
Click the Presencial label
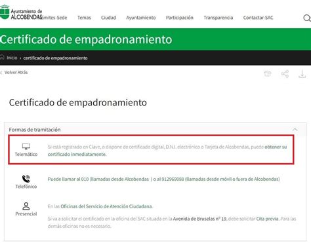coord(26,214)
